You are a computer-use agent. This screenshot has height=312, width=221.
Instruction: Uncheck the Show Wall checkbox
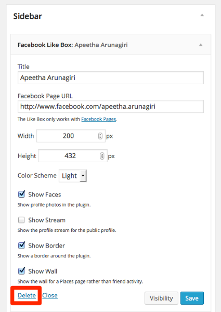21,270
